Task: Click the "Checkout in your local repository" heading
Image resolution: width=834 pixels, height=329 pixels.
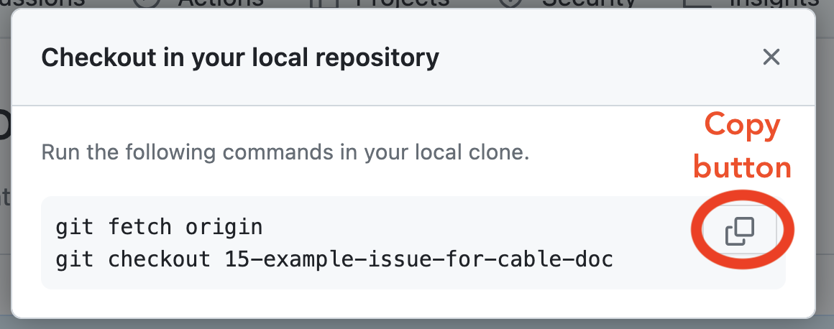Action: point(240,57)
